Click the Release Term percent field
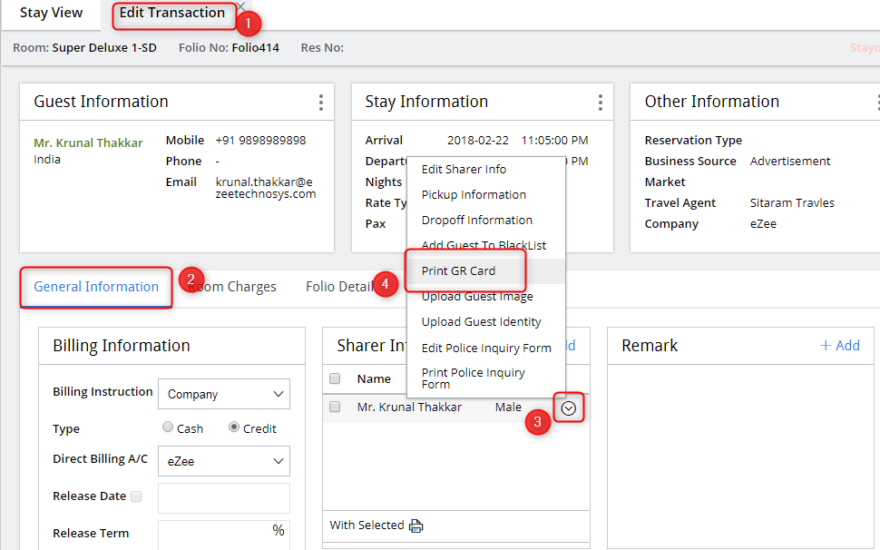Screen dimensions: 880x550 (224, 535)
